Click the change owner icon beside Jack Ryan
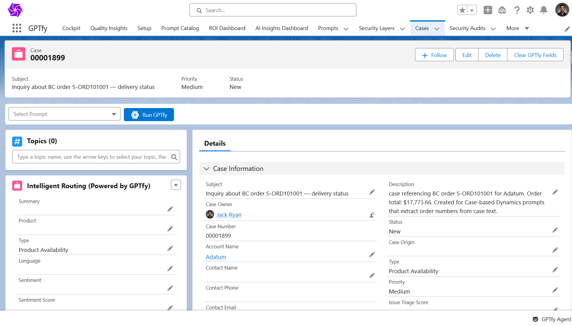572x326 pixels. (372, 215)
